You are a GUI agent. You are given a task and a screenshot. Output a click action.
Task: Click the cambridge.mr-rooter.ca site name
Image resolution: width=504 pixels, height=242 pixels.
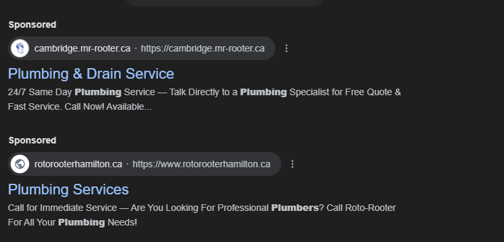click(82, 48)
